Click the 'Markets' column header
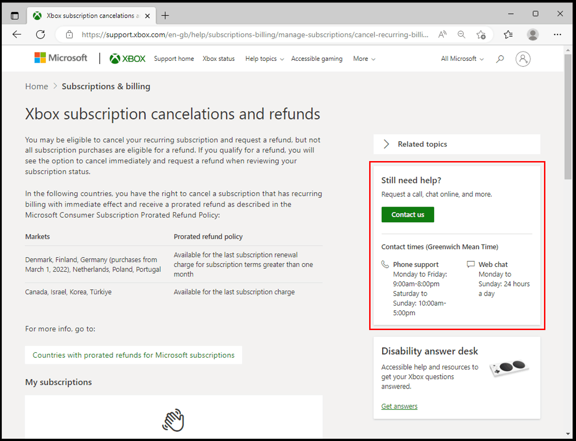This screenshot has height=441, width=576. coord(38,236)
